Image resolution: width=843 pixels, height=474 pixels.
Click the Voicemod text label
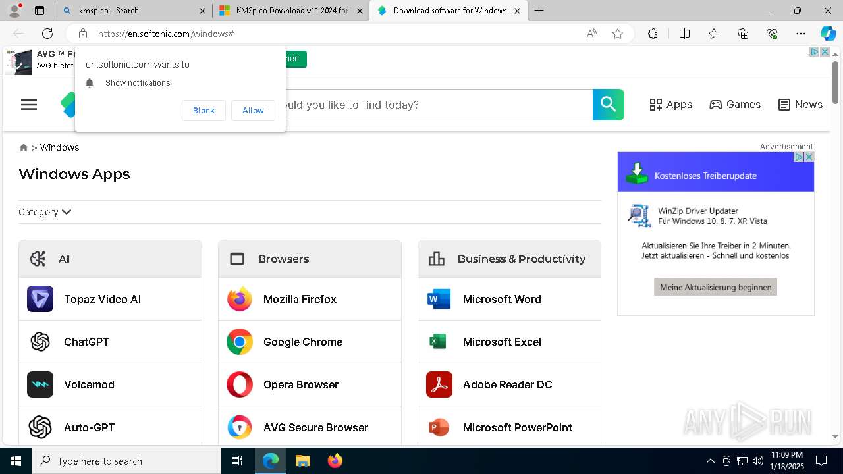click(x=89, y=384)
